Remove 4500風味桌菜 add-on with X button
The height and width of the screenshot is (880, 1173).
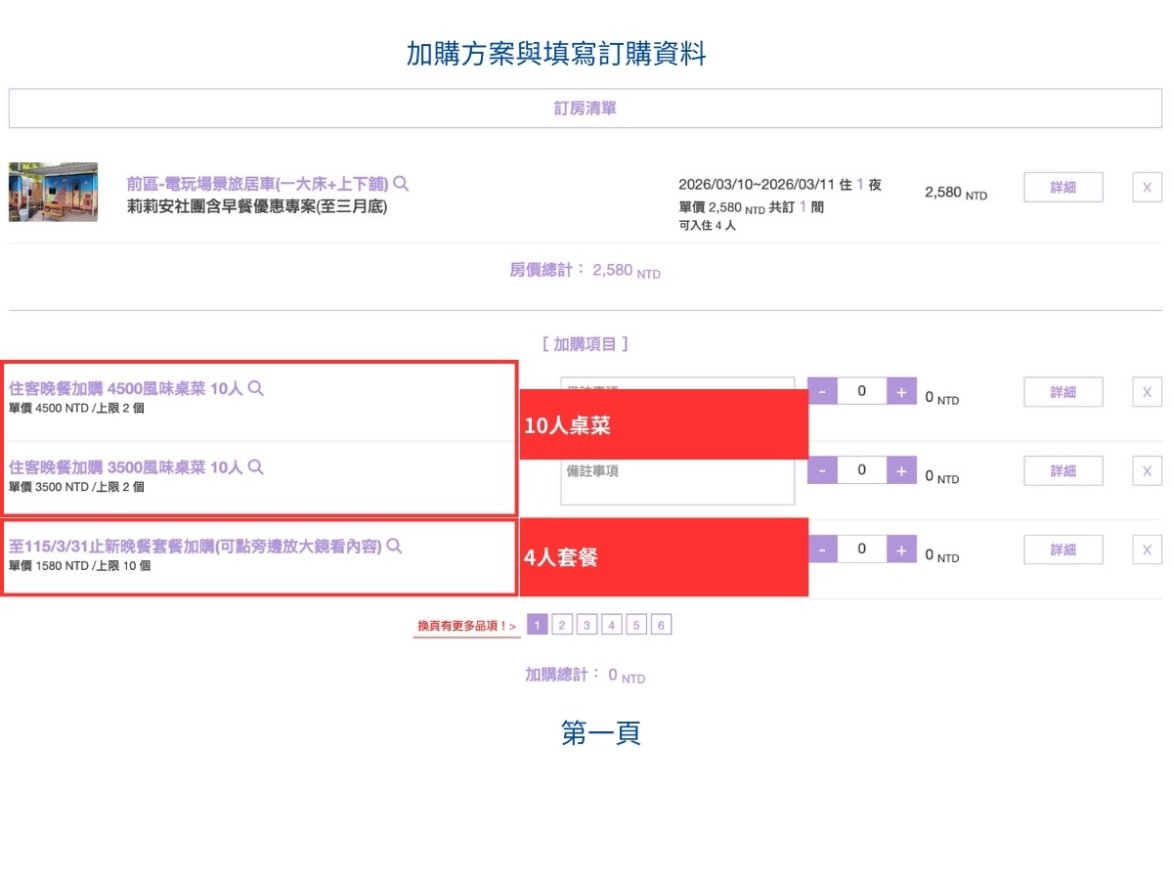coord(1147,392)
